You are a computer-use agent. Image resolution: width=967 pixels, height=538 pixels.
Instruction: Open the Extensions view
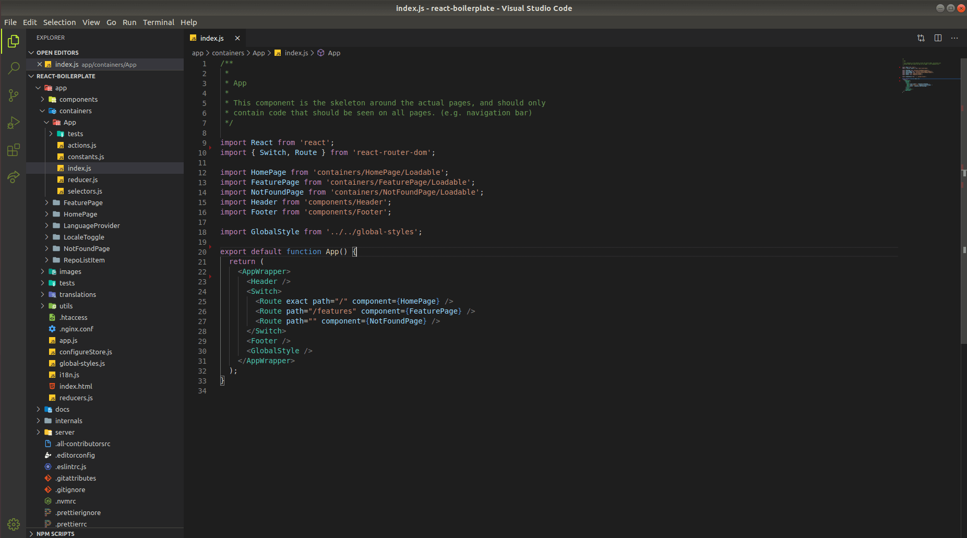(14, 150)
